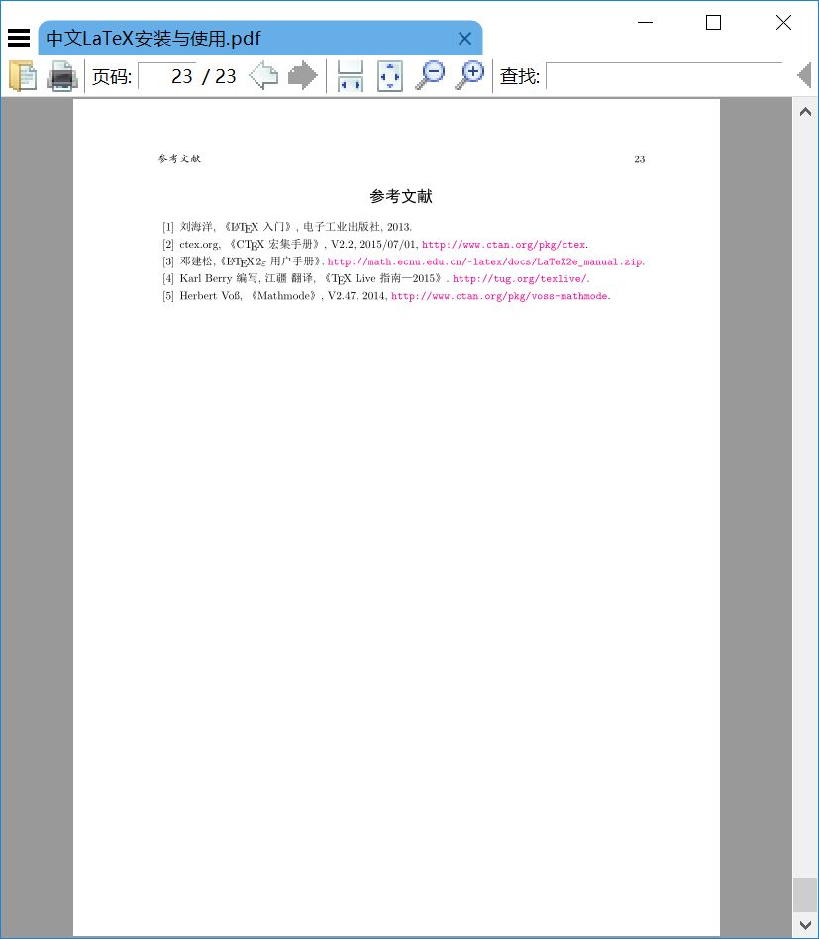Go to next page arrow
The image size is (819, 939).
[303, 76]
